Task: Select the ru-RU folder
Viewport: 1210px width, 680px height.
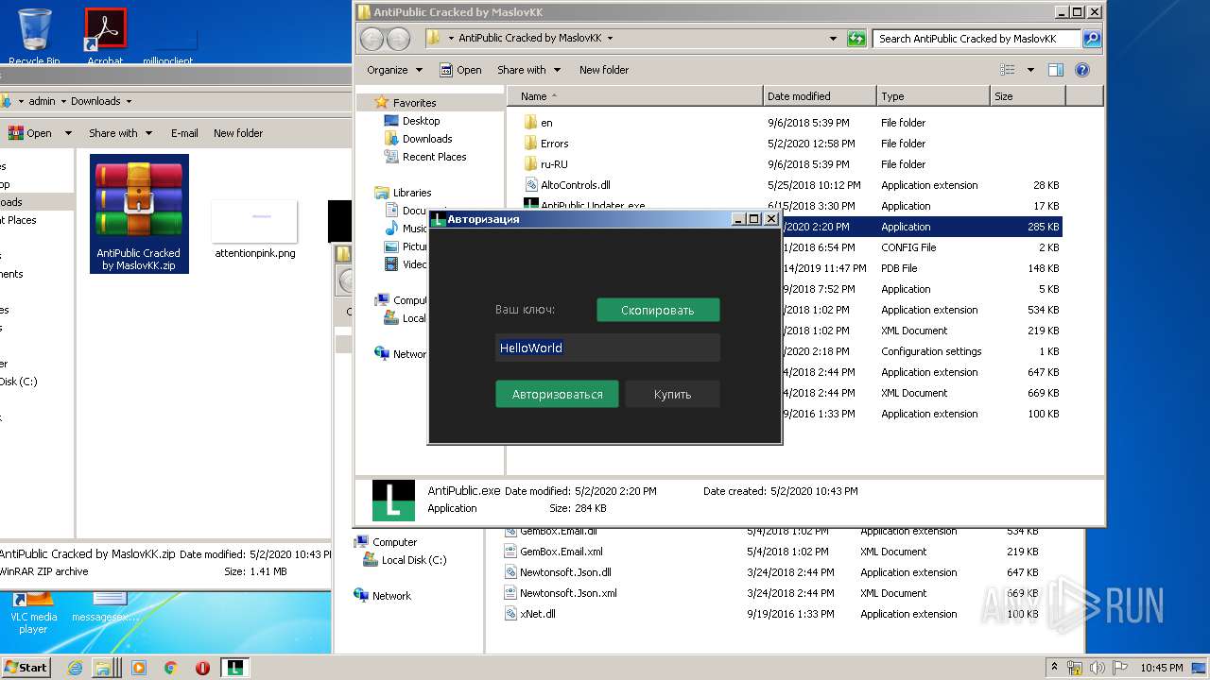Action: tap(554, 164)
